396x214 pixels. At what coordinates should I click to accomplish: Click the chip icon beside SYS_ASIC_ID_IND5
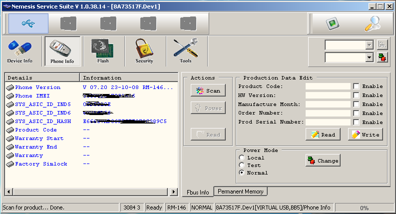coord(10,104)
